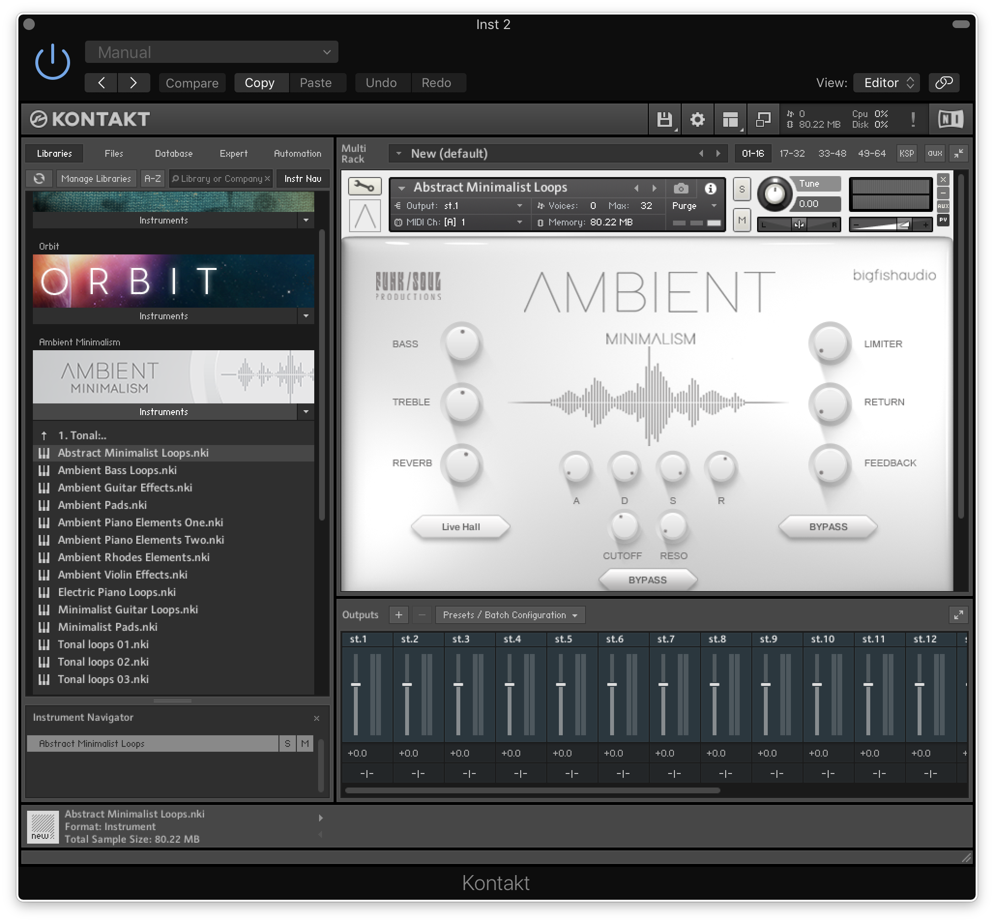Select Ambient Pads.nki in the list
Image resolution: width=994 pixels, height=922 pixels.
(x=102, y=505)
